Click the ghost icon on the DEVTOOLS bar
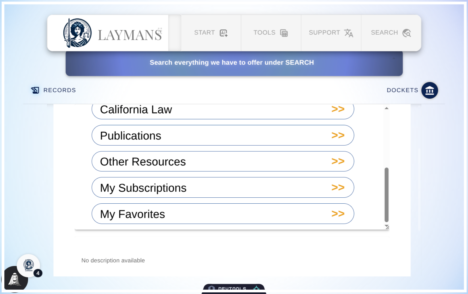Viewport: 468px width, 294px height. (x=211, y=288)
